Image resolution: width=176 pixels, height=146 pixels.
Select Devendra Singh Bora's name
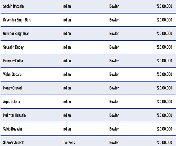pyautogui.click(x=17, y=20)
